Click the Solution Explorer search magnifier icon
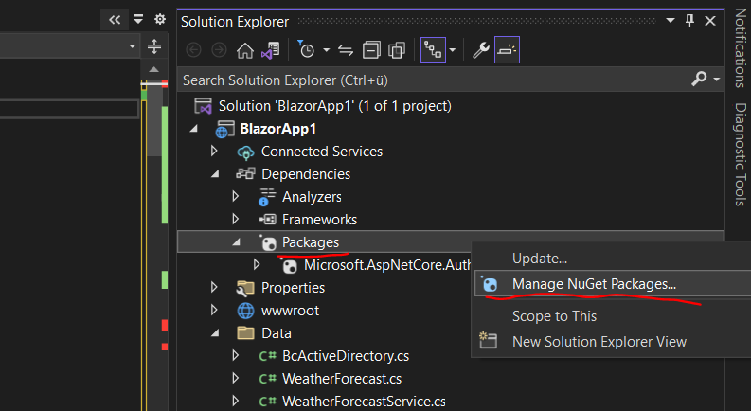This screenshot has height=411, width=751. tap(700, 78)
